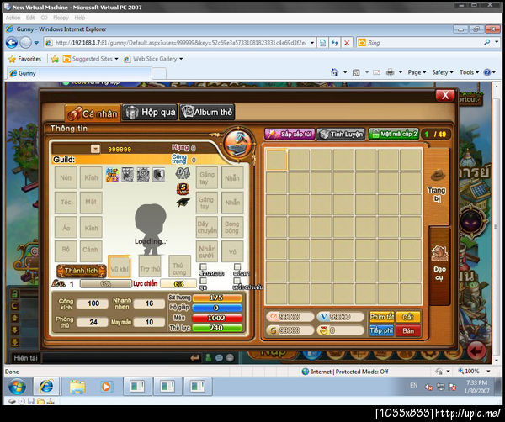Tick the checkbox right of Thú cưng slot

[203, 266]
